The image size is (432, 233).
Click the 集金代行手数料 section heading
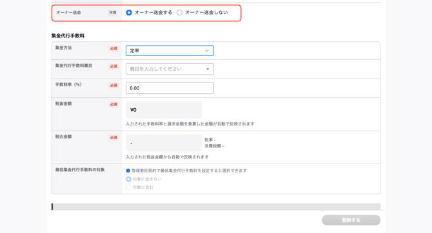coord(68,36)
